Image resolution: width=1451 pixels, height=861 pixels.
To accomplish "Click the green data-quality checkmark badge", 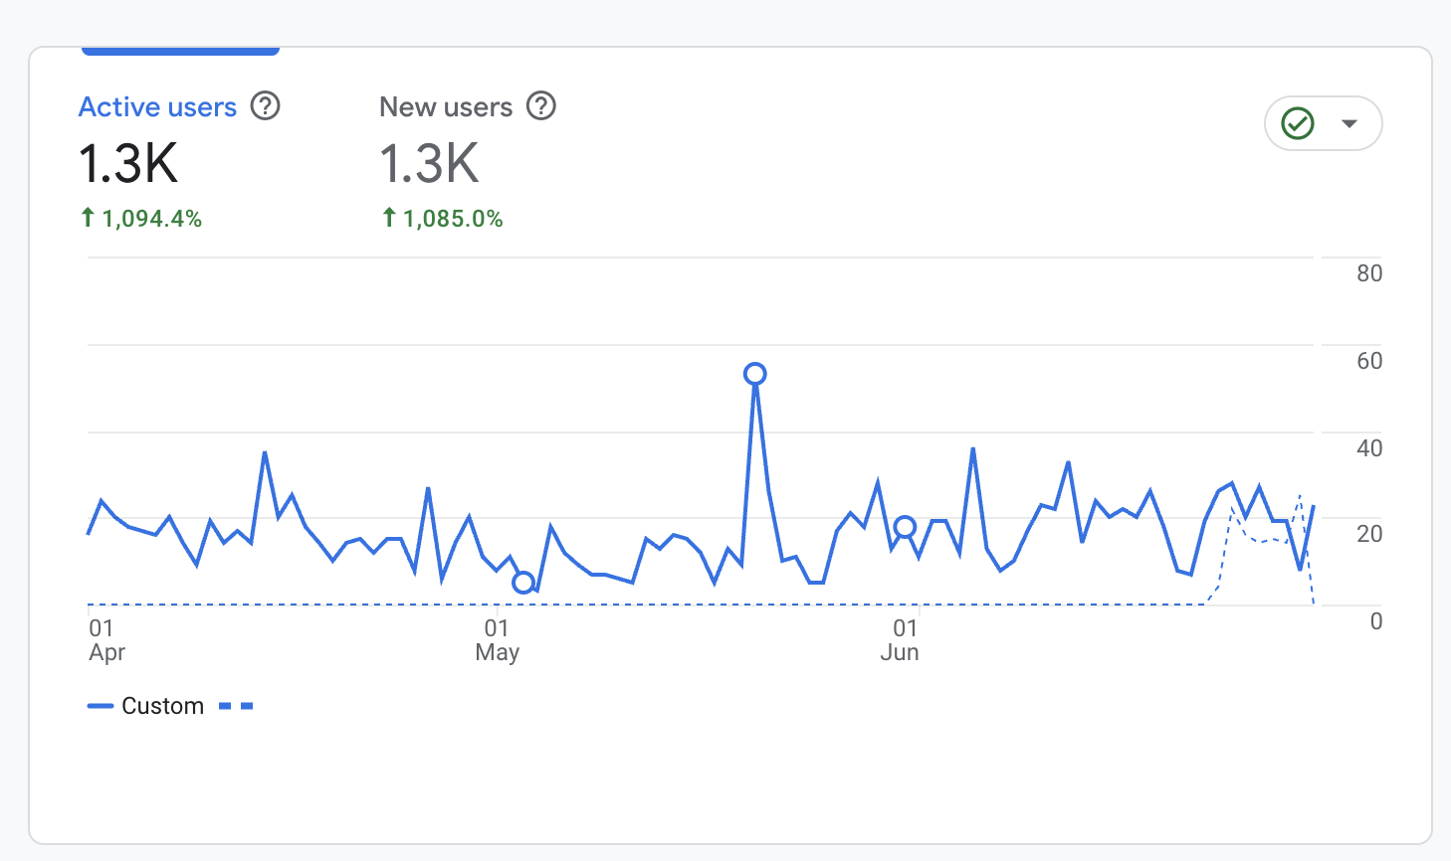I will tap(1298, 122).
